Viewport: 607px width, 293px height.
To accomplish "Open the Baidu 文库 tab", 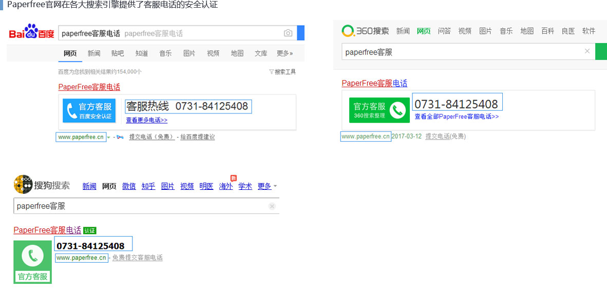I will point(261,53).
